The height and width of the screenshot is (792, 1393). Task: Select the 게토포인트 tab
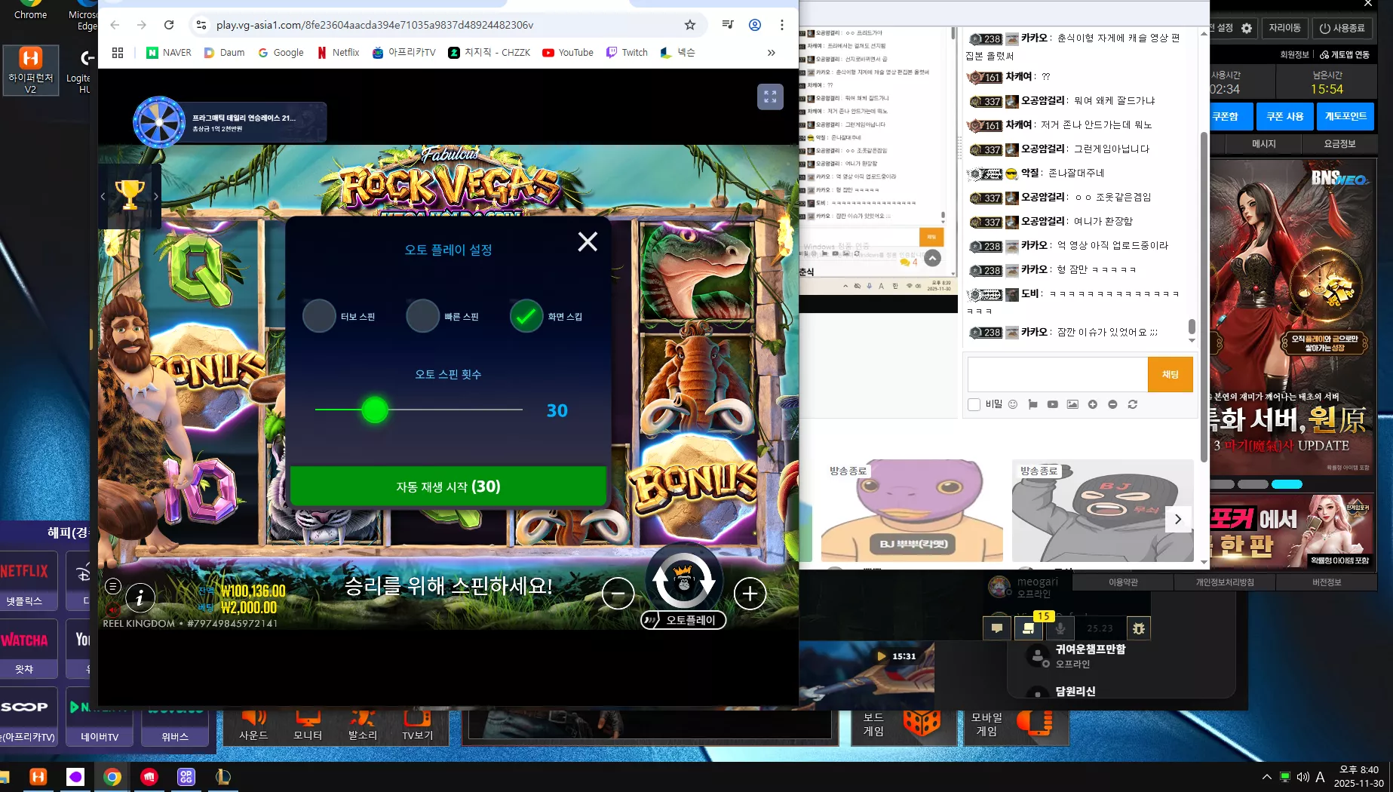pyautogui.click(x=1345, y=116)
